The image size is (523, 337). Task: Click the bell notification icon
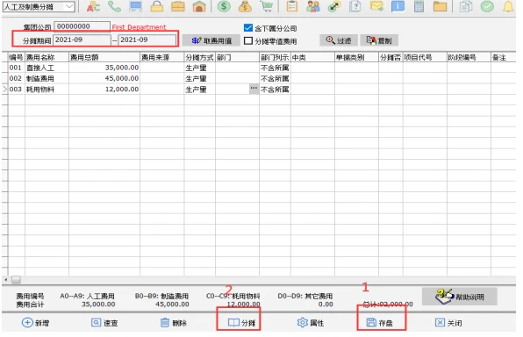508,6
